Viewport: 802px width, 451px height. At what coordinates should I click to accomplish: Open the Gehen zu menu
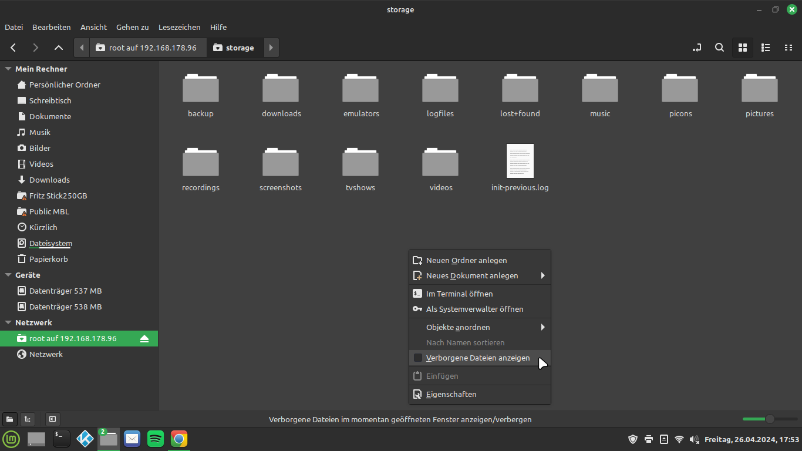(133, 27)
